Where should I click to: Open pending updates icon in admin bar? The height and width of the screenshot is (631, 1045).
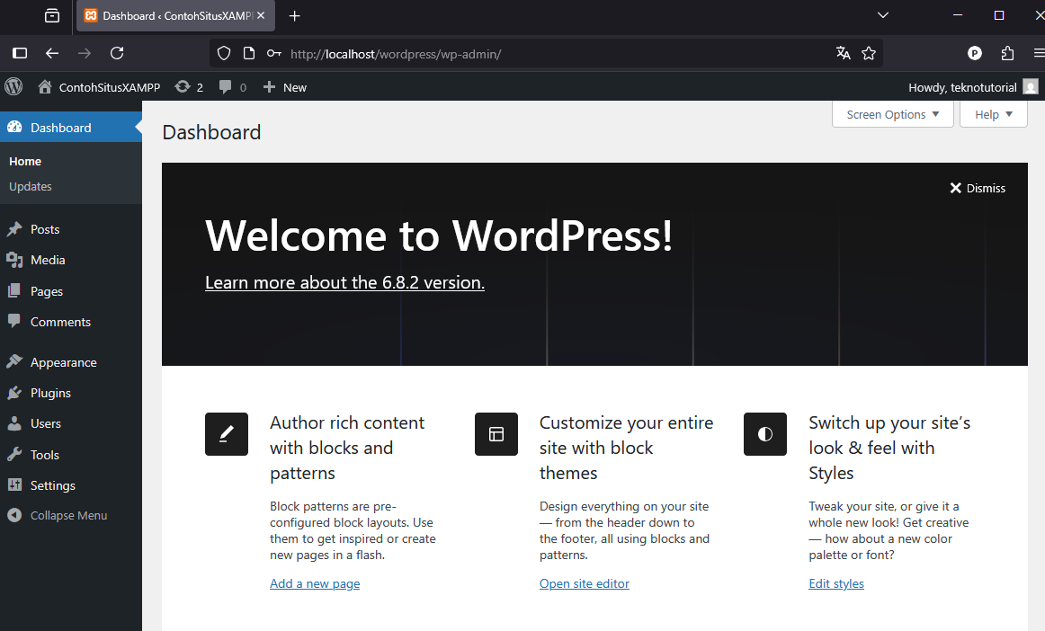coord(189,87)
